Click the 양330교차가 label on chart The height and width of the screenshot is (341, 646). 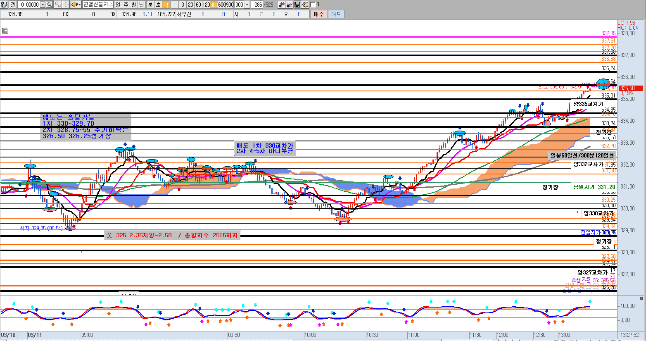(x=598, y=213)
